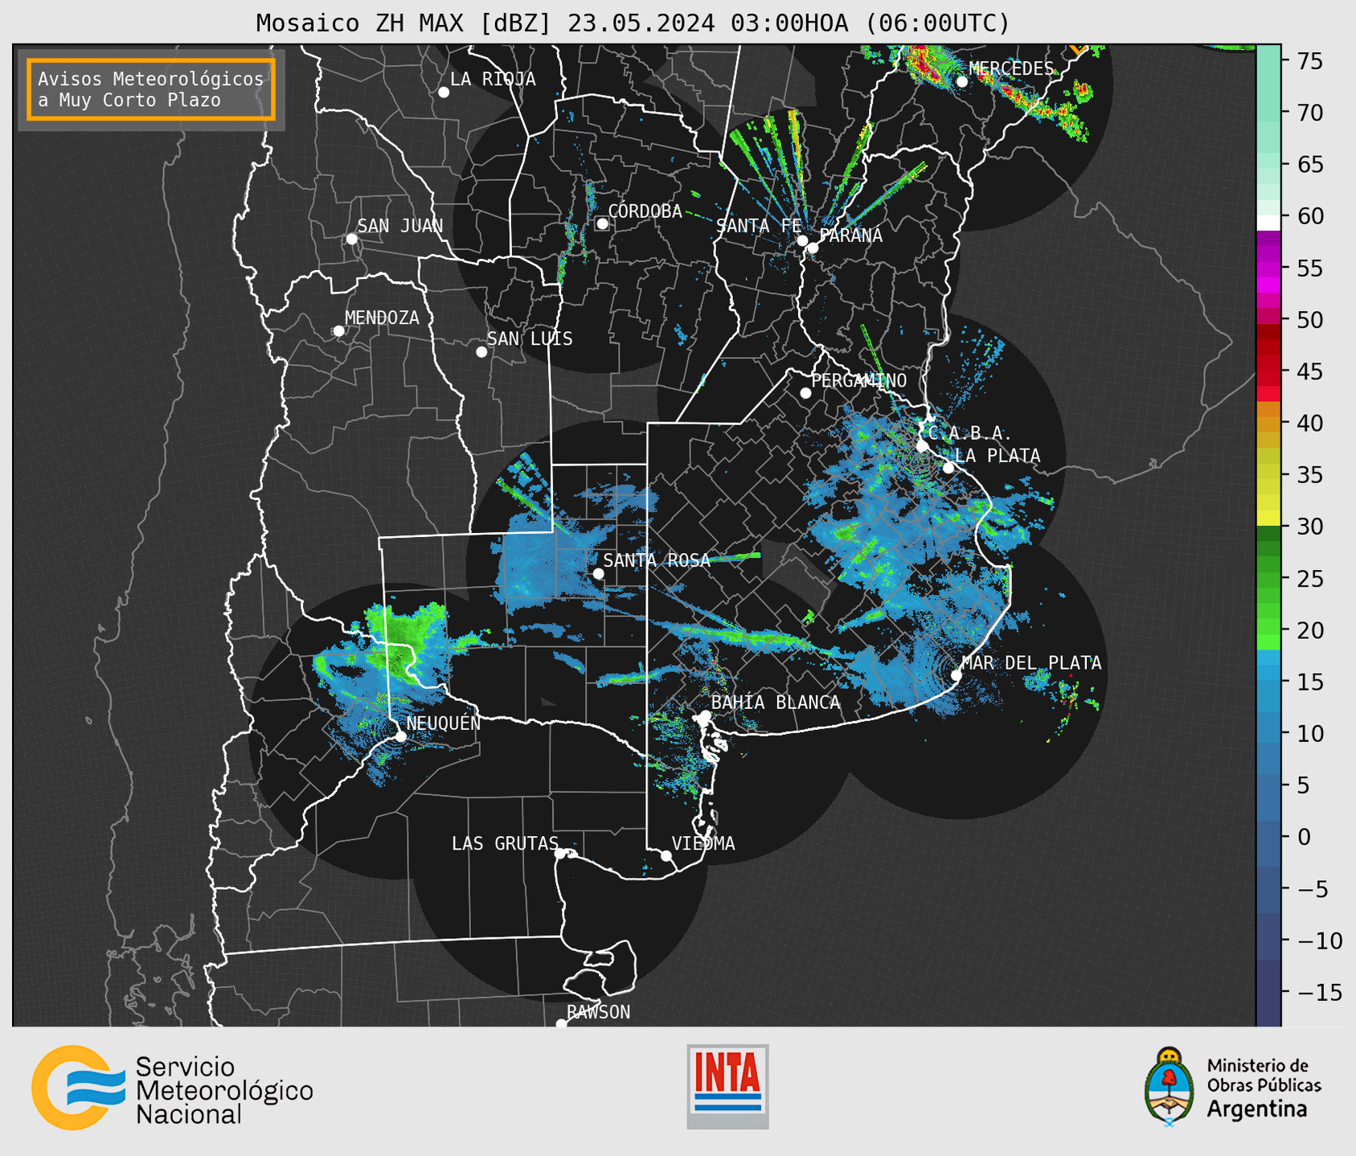
Task: Click the green 25 dBZ colorbar segment
Action: click(x=1268, y=578)
